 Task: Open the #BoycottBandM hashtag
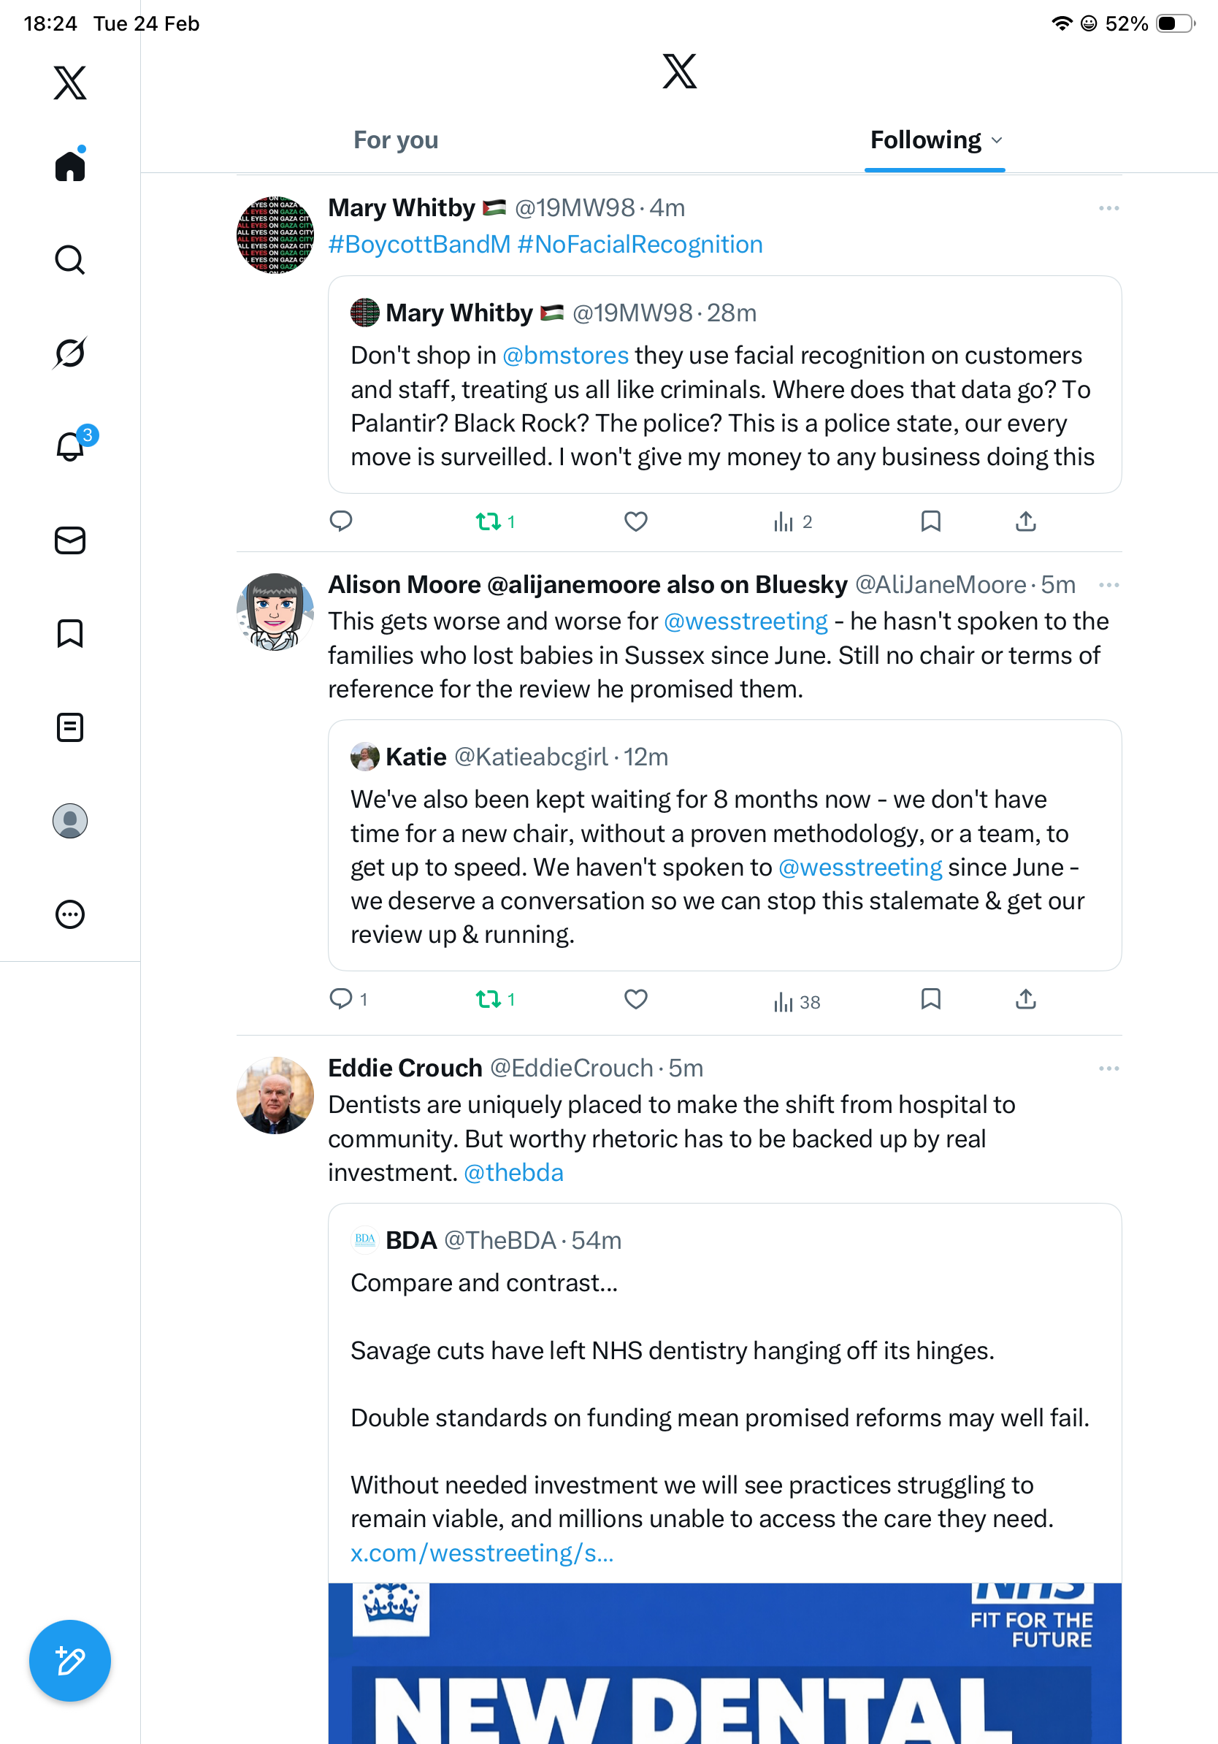(419, 245)
